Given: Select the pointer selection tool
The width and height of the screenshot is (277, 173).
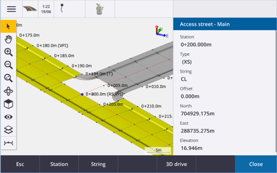Looking at the screenshot, I should (x=8, y=26).
